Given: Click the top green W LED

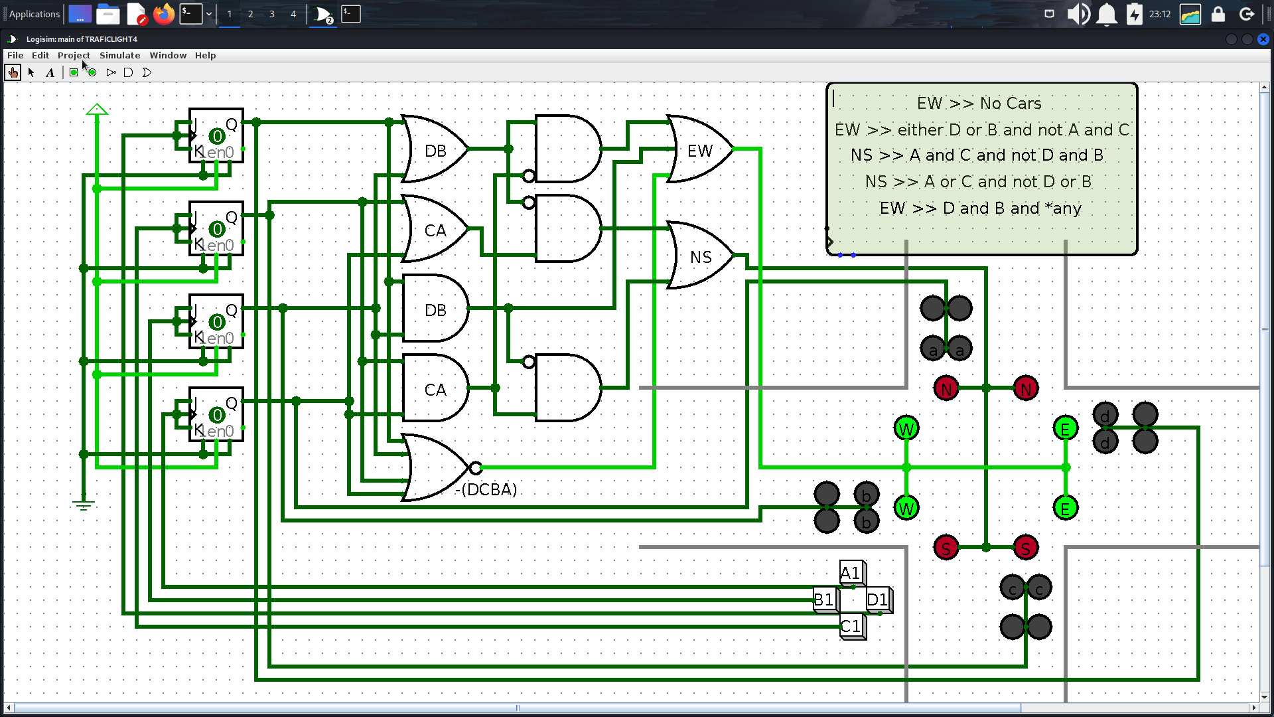Looking at the screenshot, I should pos(906,428).
